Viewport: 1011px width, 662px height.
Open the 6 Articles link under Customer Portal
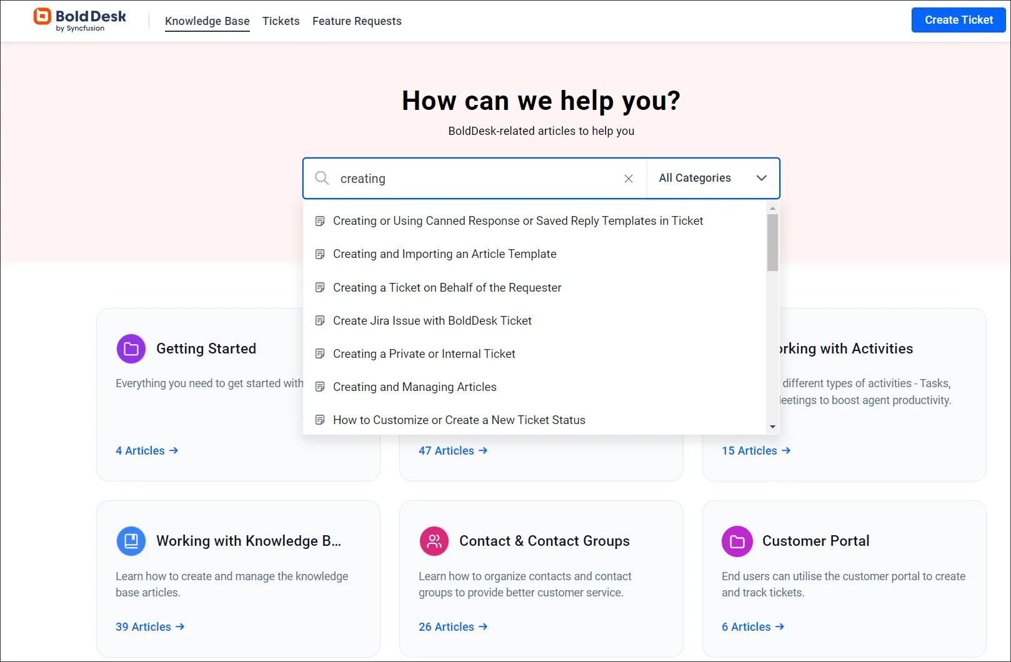pyautogui.click(x=752, y=626)
